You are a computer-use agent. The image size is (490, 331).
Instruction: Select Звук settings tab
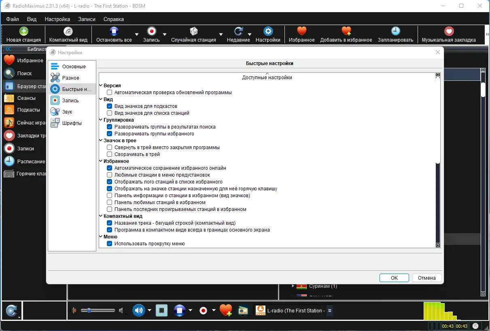click(72, 112)
